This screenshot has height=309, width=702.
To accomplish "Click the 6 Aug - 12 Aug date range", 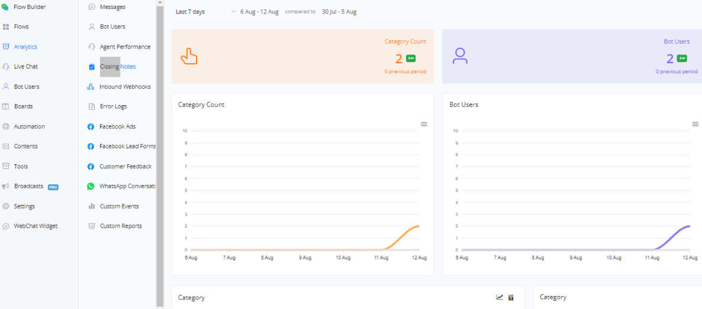I will 259,12.
